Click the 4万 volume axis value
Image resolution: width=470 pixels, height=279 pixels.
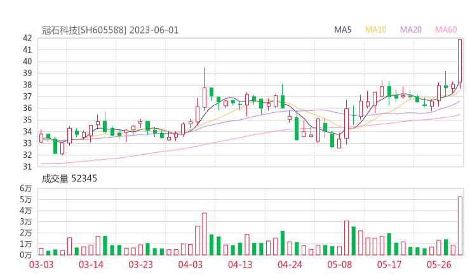[26, 211]
